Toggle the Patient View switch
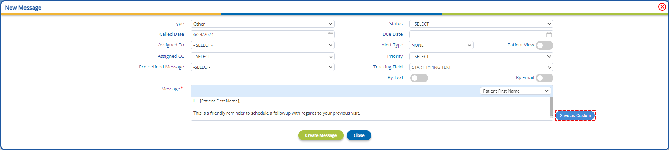 545,45
